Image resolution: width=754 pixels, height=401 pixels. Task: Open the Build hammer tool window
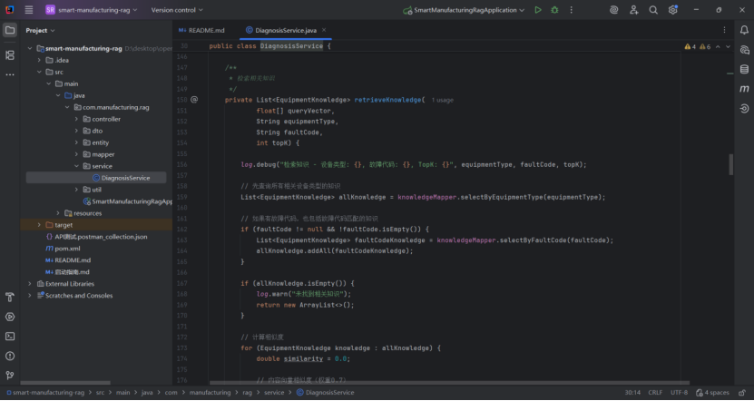(10, 298)
